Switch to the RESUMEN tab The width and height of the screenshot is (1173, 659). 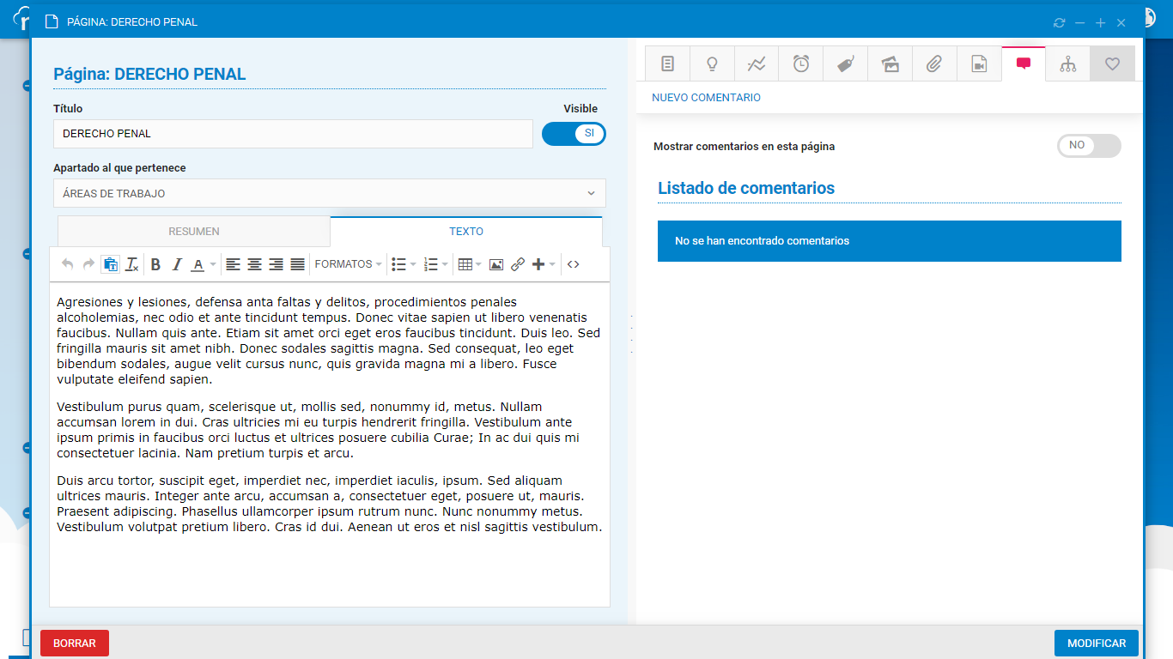point(194,232)
